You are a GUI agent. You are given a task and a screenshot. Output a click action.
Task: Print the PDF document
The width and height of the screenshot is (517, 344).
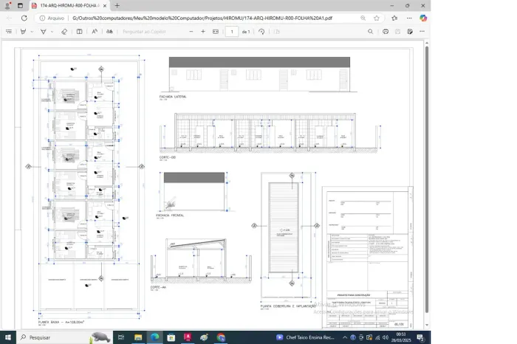[x=386, y=32]
